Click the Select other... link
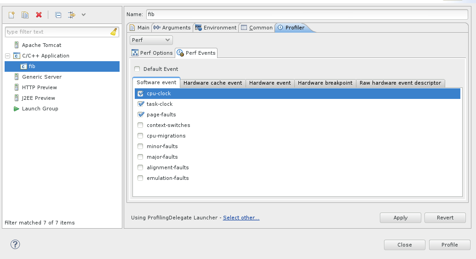This screenshot has width=476, height=259. pyautogui.click(x=241, y=218)
